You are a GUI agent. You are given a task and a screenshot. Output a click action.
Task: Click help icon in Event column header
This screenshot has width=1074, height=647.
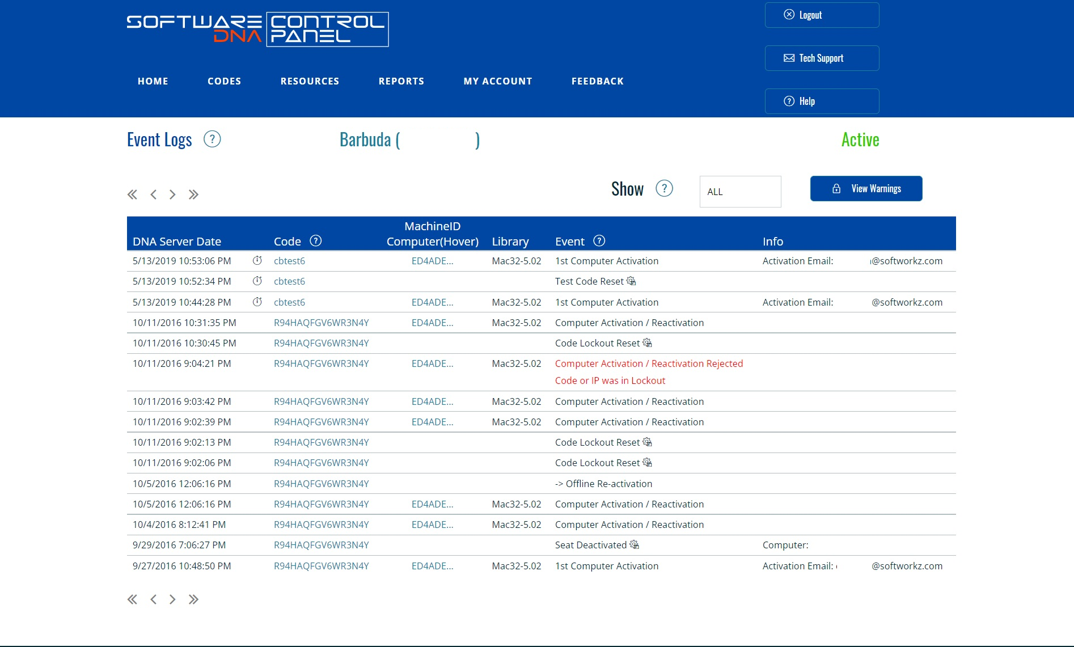pyautogui.click(x=599, y=240)
